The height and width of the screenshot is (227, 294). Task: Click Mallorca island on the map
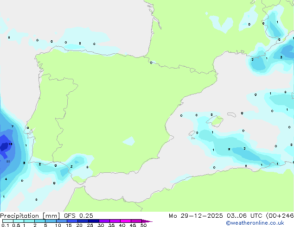216,121
